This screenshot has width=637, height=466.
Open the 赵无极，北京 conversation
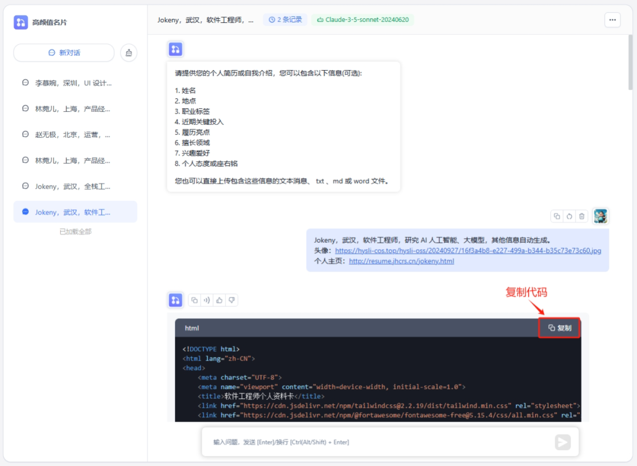[x=73, y=134]
